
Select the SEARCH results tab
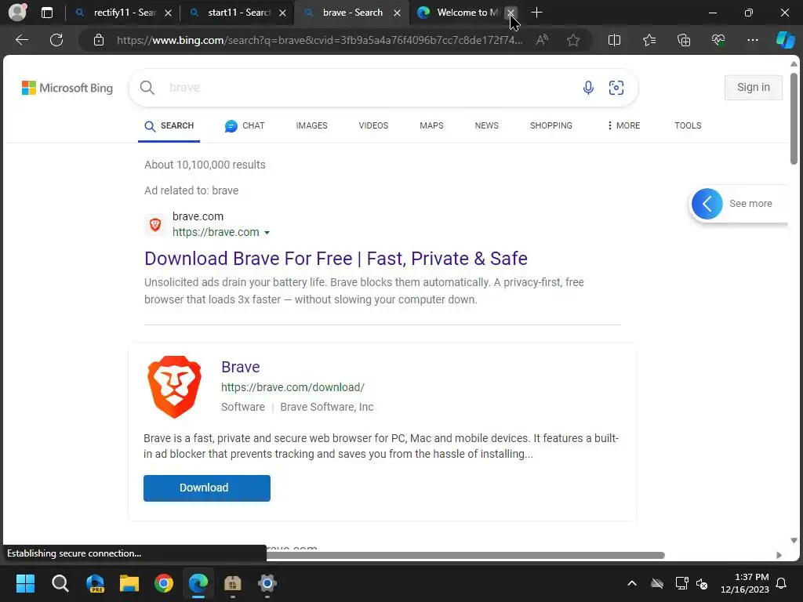click(x=169, y=126)
